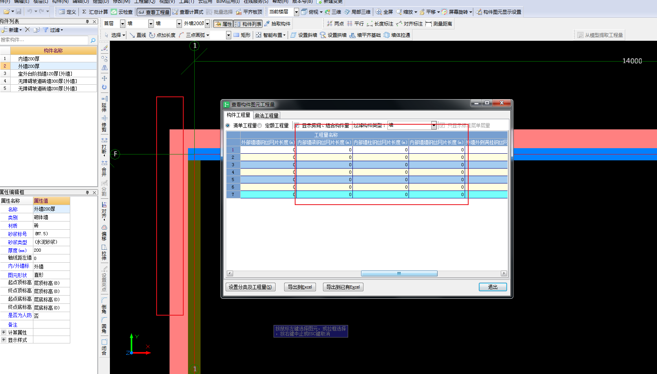
Task: Click 设置斜墙 set inclined wall
Action: (x=304, y=35)
